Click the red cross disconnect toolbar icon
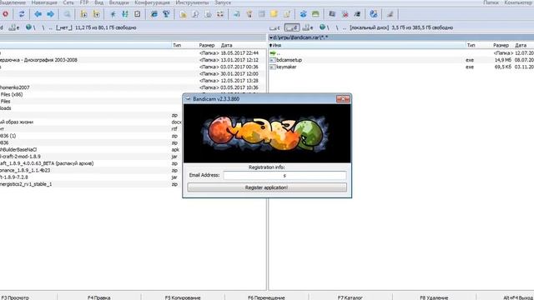The height and width of the screenshot is (300, 534). coord(345,14)
